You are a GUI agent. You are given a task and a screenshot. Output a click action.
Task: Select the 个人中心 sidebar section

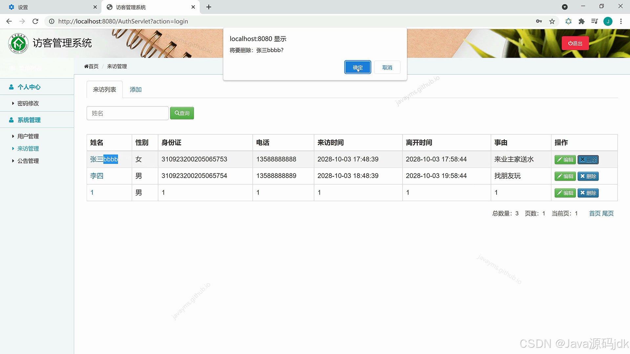pyautogui.click(x=29, y=87)
